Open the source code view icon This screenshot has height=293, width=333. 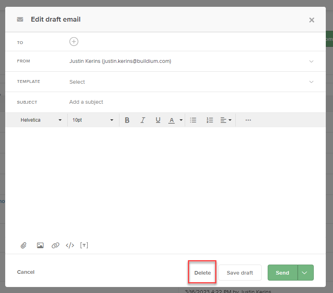pos(70,245)
